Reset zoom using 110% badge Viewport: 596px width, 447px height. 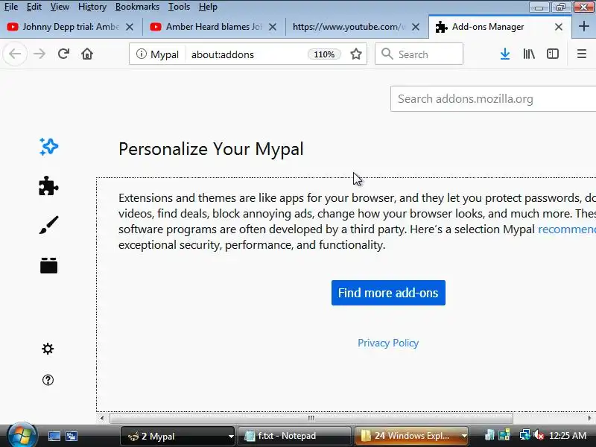(x=324, y=54)
